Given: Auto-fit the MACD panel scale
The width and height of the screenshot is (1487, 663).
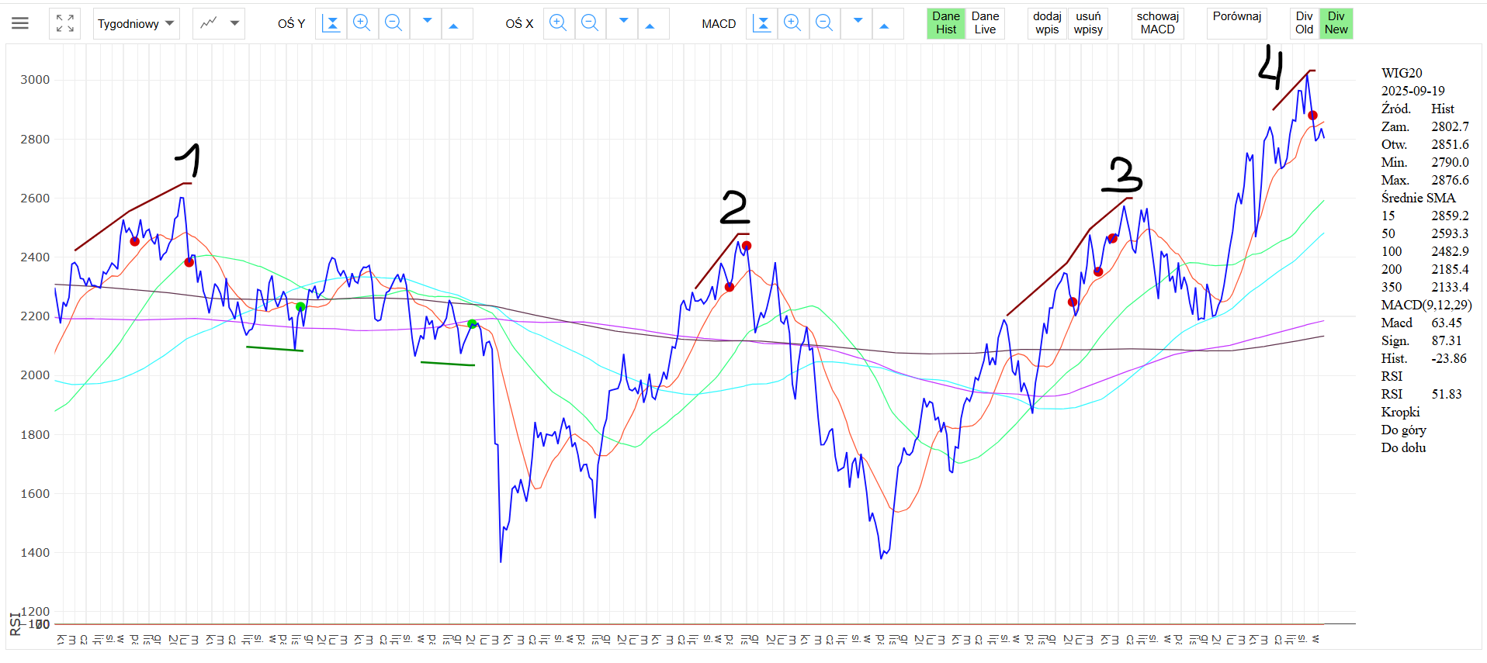Looking at the screenshot, I should pyautogui.click(x=762, y=23).
